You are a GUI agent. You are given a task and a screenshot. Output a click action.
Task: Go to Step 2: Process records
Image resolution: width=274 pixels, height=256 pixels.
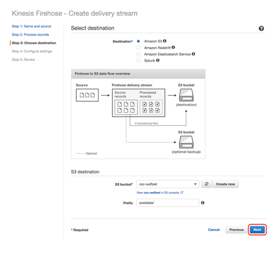tap(30, 35)
